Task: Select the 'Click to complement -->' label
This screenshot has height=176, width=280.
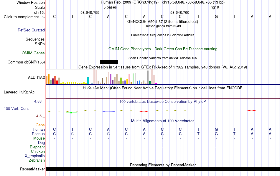Action: tap(24, 17)
